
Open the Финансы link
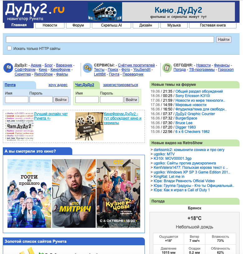222,65
